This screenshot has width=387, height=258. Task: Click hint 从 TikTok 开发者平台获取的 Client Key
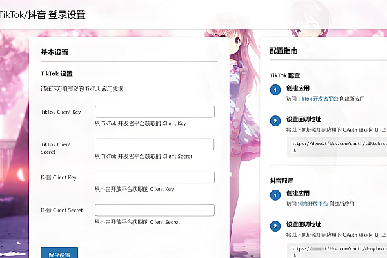[x=141, y=123]
